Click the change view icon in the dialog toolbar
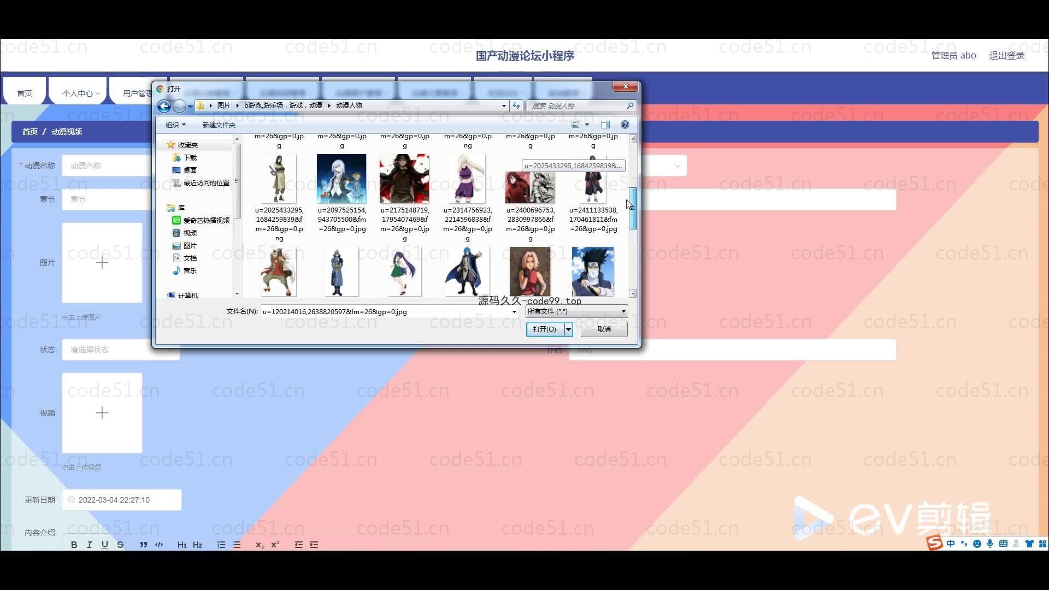This screenshot has width=1049, height=590. pos(575,125)
